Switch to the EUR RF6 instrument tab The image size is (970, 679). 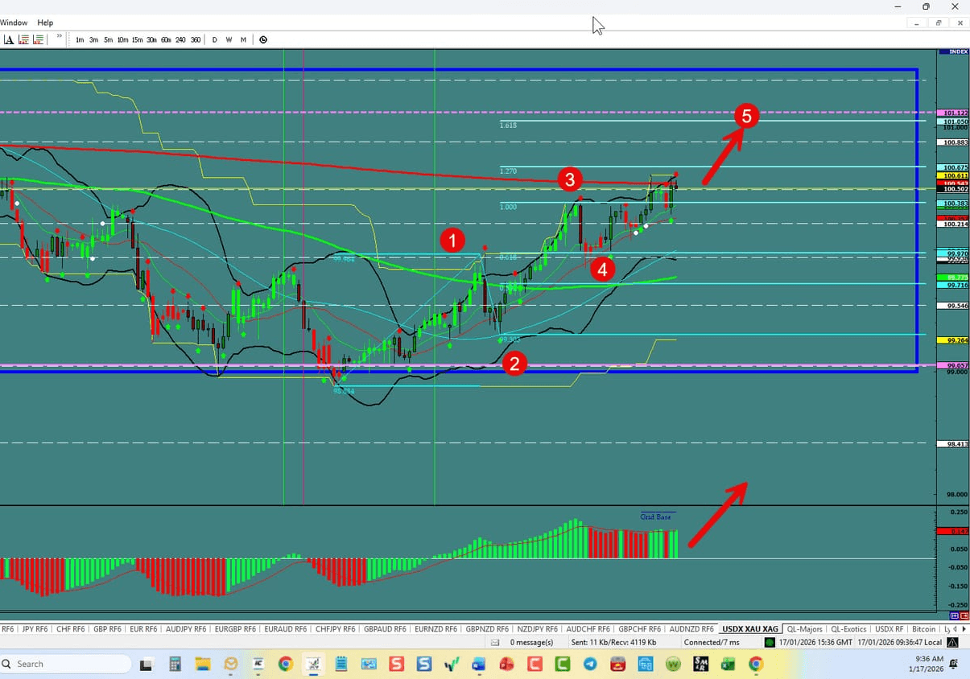[142, 628]
